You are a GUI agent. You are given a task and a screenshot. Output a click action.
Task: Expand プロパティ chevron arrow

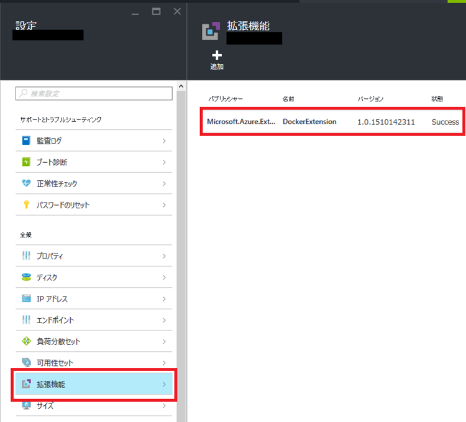164,256
